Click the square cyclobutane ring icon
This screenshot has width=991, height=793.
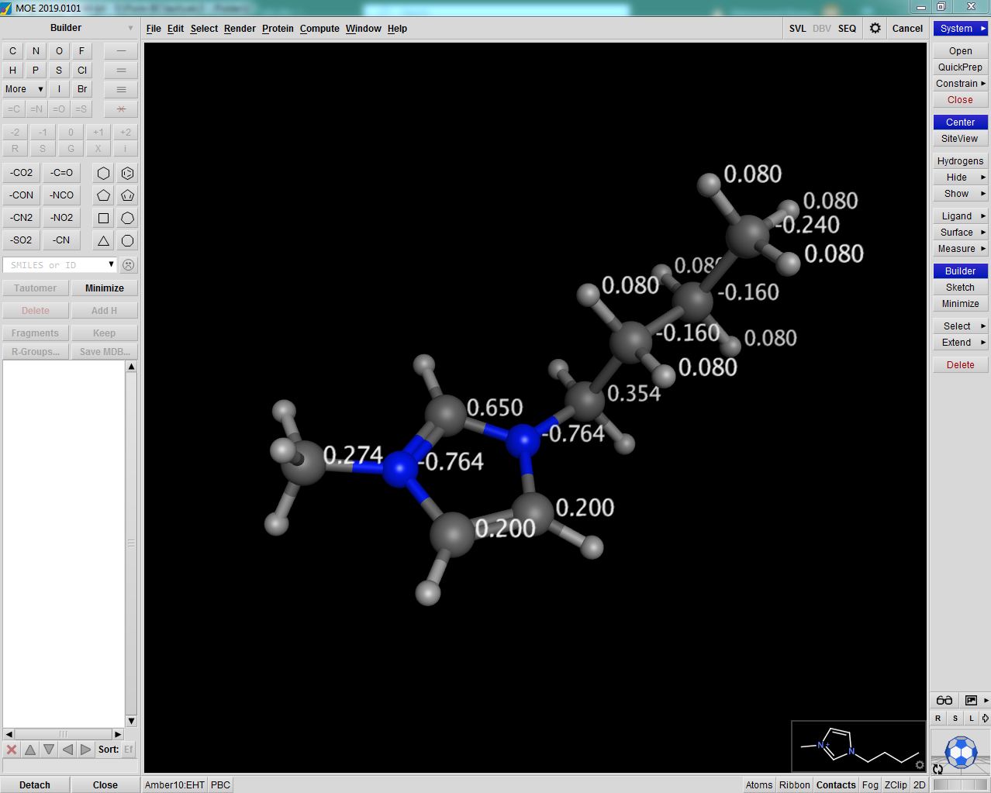[103, 218]
